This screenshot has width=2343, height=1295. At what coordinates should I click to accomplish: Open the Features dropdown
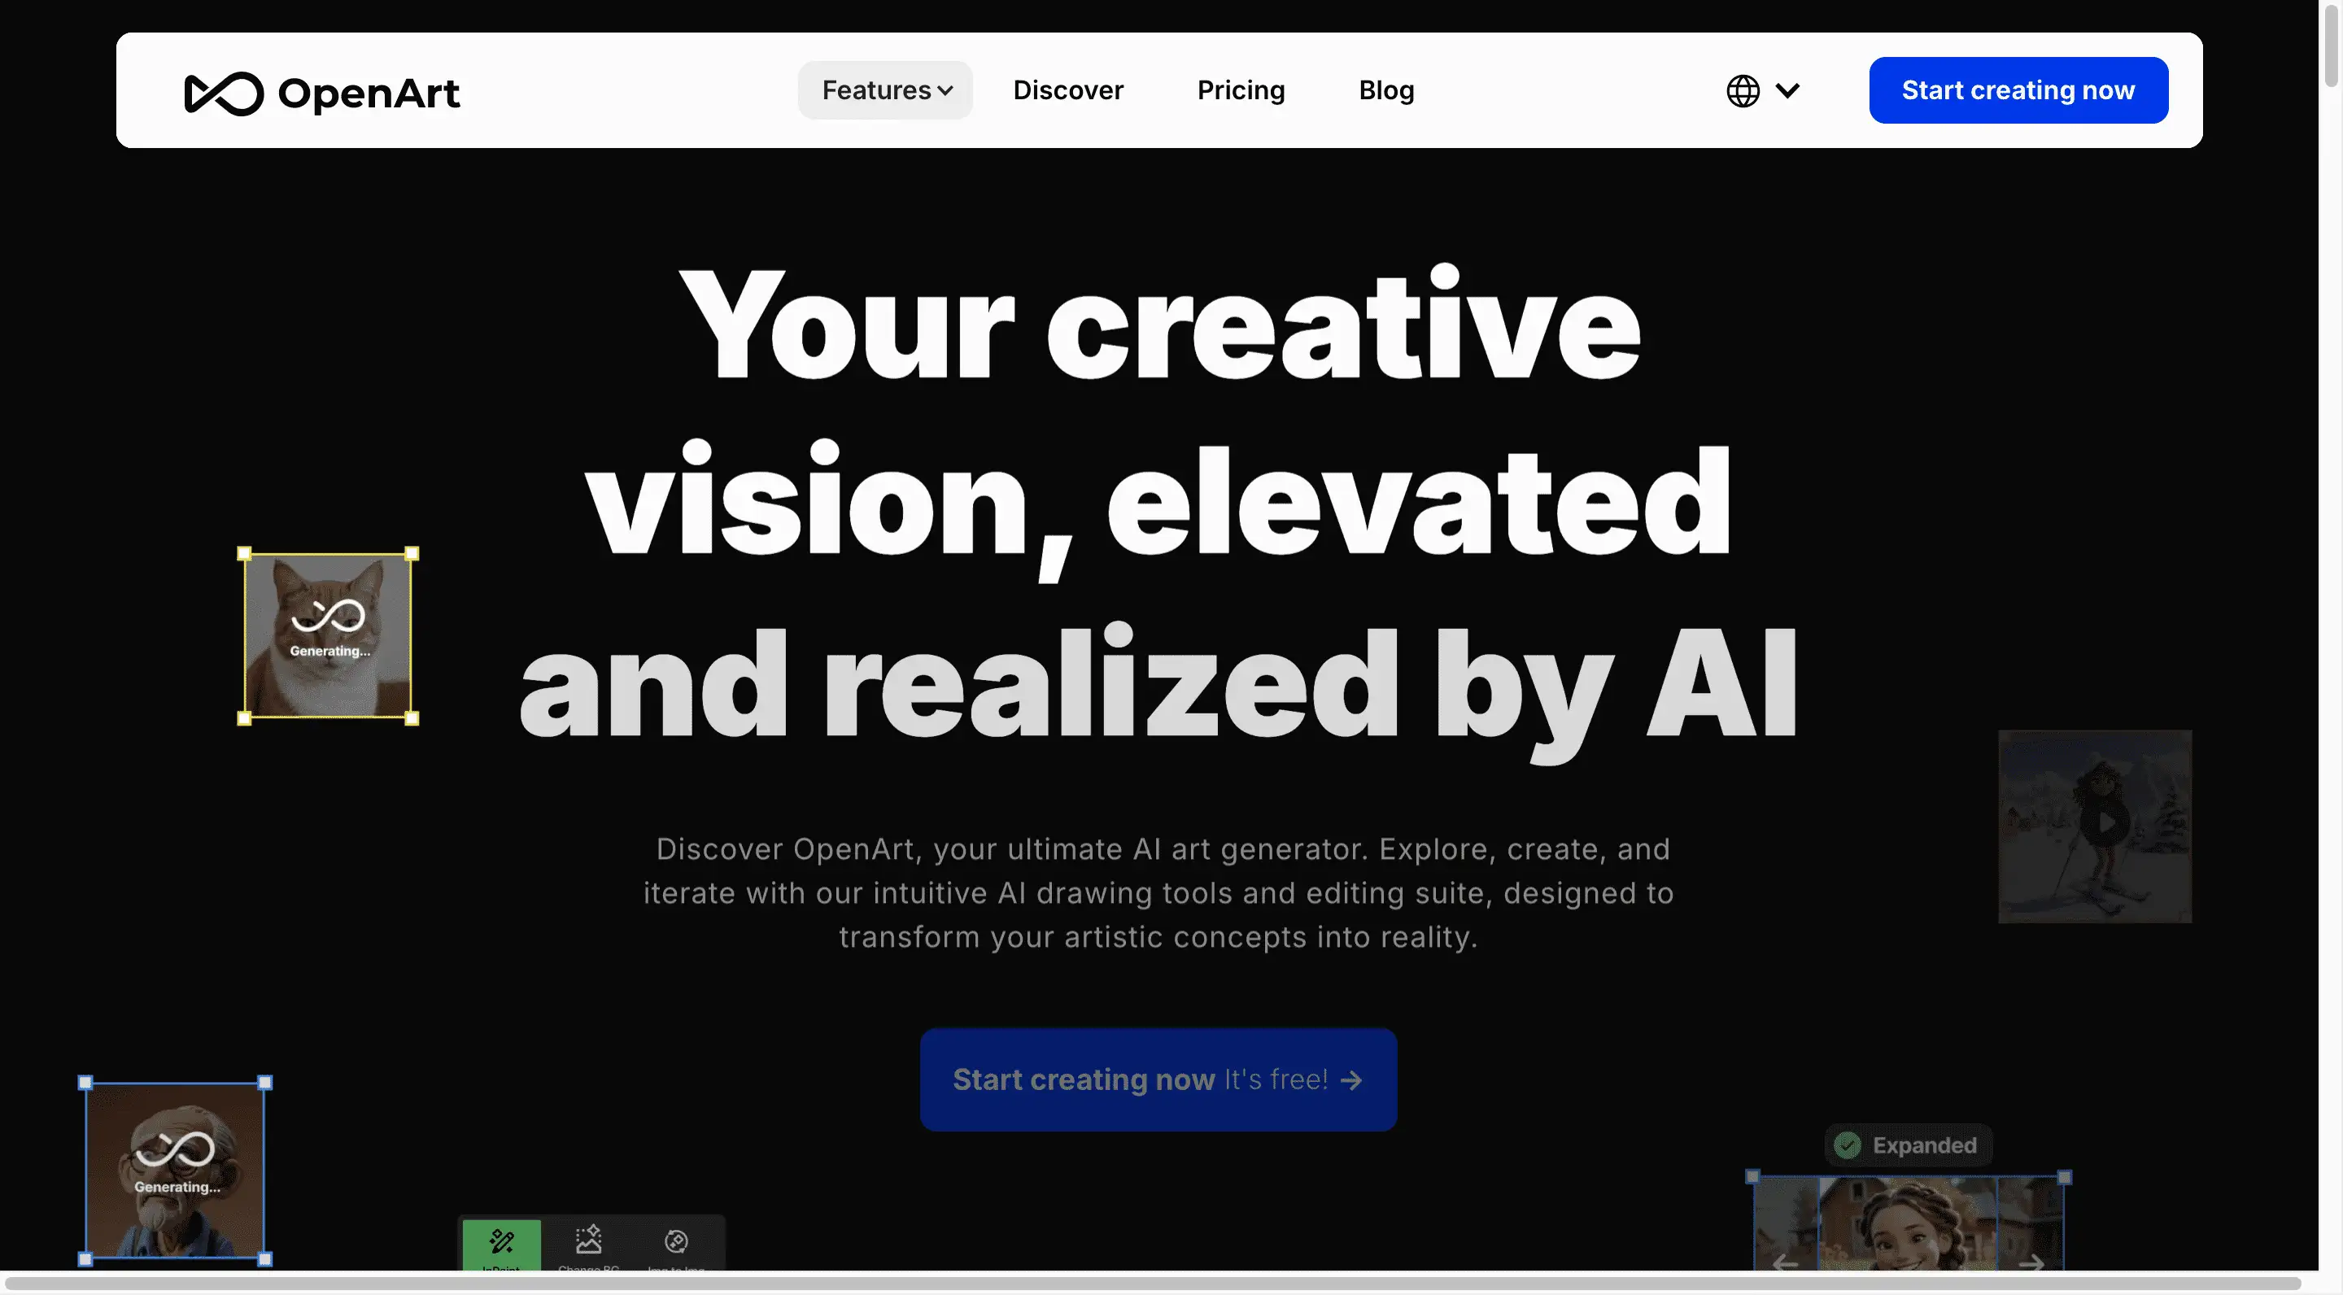click(x=884, y=90)
